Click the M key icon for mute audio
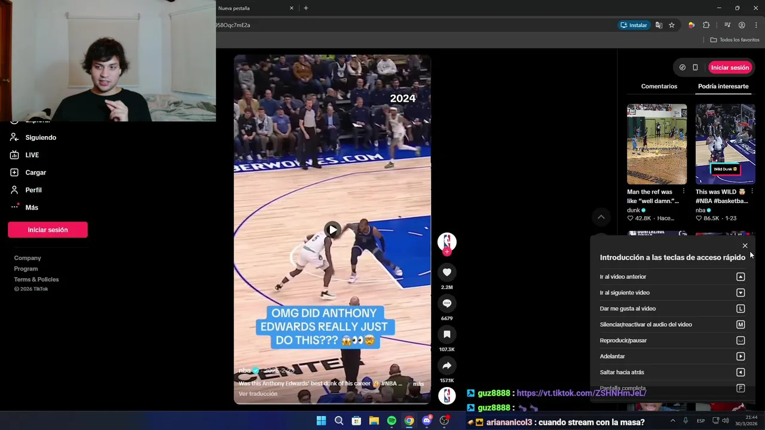Viewport: 765px width, 430px height. pyautogui.click(x=740, y=324)
